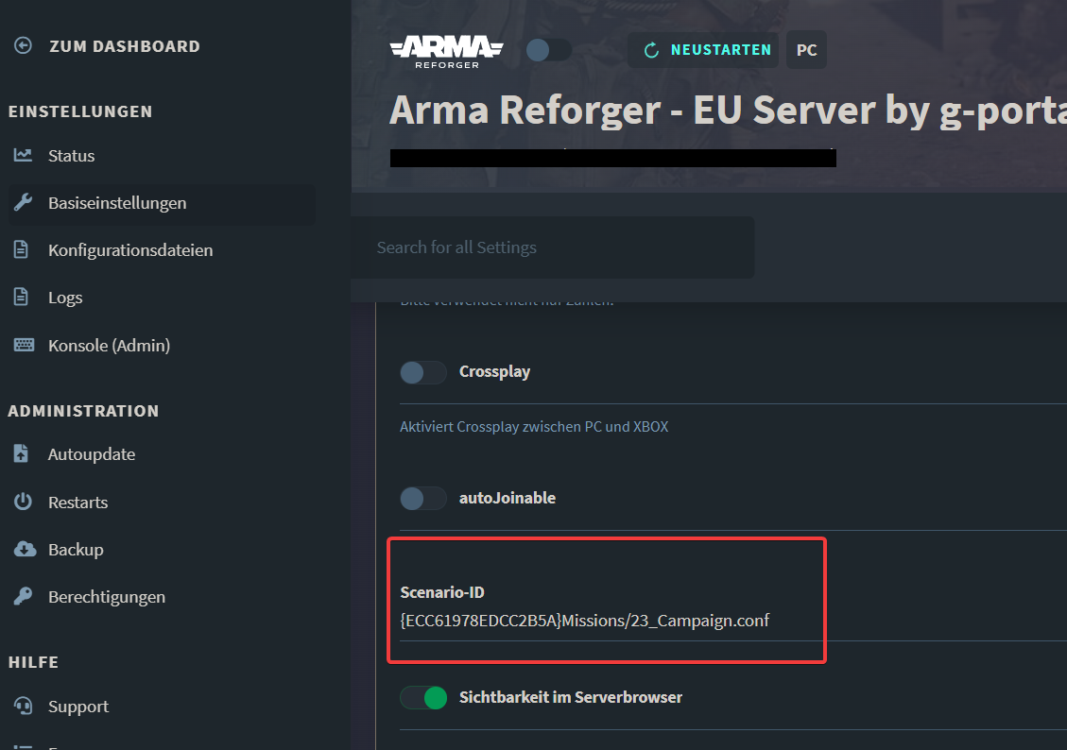Screen dimensions: 1067x750
Task: Open Konfigurationsdateien via its file icon
Action: [x=23, y=249]
